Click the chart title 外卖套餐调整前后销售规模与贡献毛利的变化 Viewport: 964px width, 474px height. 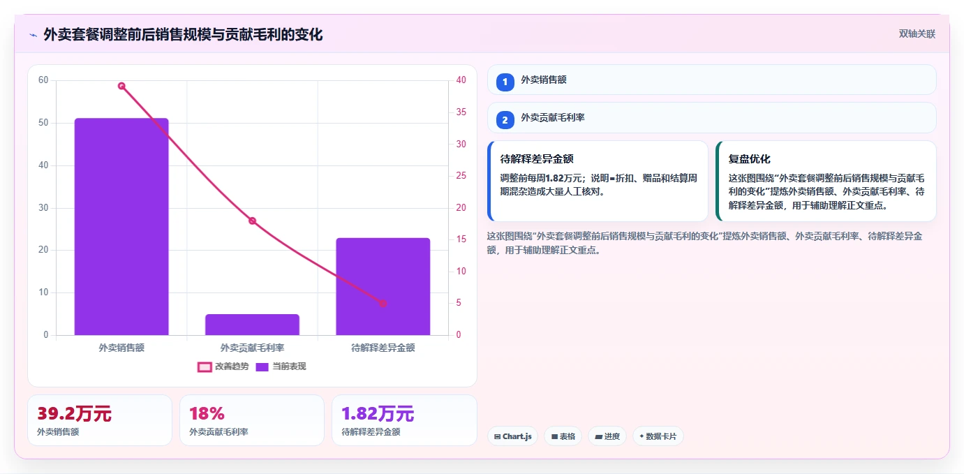click(183, 35)
